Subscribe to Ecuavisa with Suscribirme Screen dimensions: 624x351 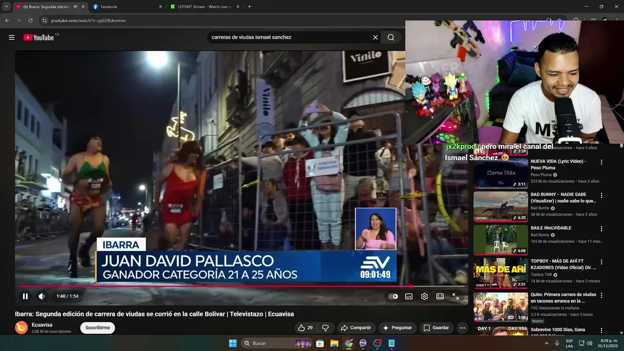point(97,328)
